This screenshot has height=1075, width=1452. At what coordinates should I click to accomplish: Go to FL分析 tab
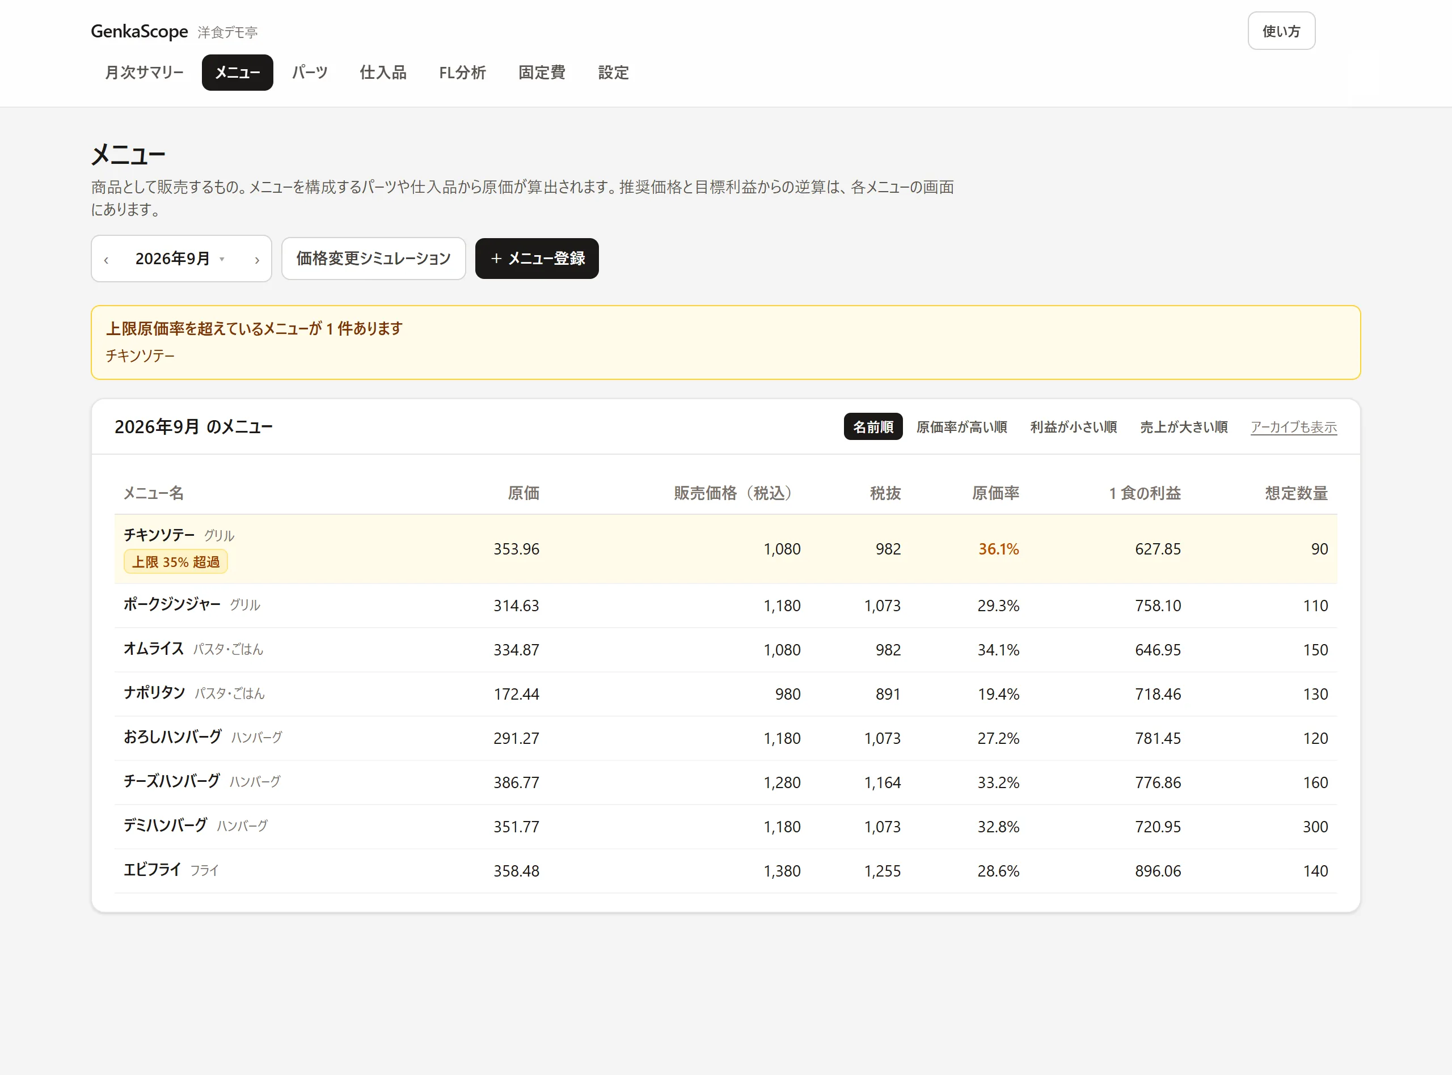click(x=463, y=72)
